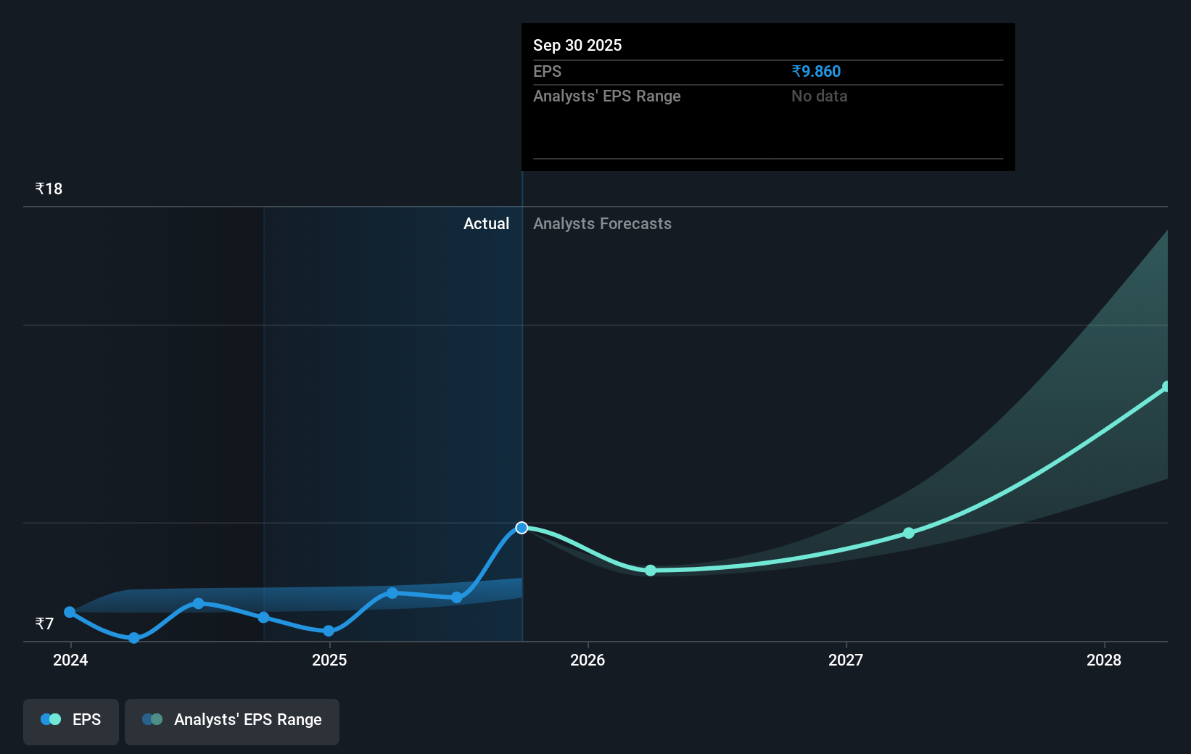Click the final forecast EPS point past 2028

click(x=1166, y=387)
